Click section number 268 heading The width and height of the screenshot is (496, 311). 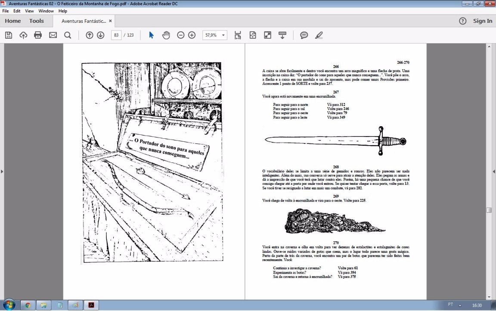point(336,167)
